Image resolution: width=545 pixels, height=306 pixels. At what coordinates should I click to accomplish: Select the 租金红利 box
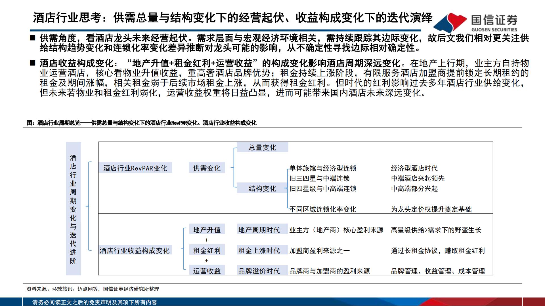(x=207, y=250)
